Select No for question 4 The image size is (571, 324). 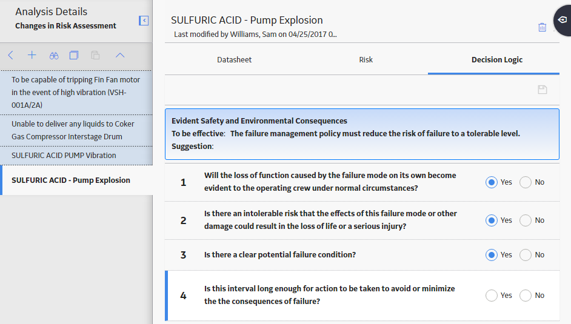click(x=526, y=296)
